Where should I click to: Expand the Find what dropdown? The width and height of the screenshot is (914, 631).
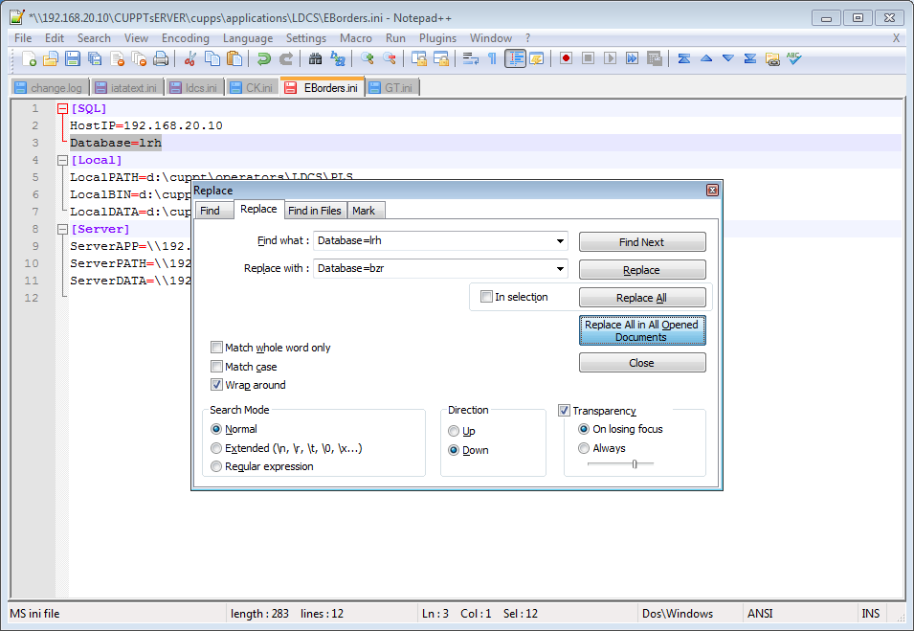(x=559, y=240)
